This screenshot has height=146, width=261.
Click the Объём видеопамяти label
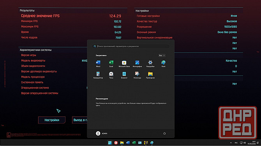(x=33, y=66)
